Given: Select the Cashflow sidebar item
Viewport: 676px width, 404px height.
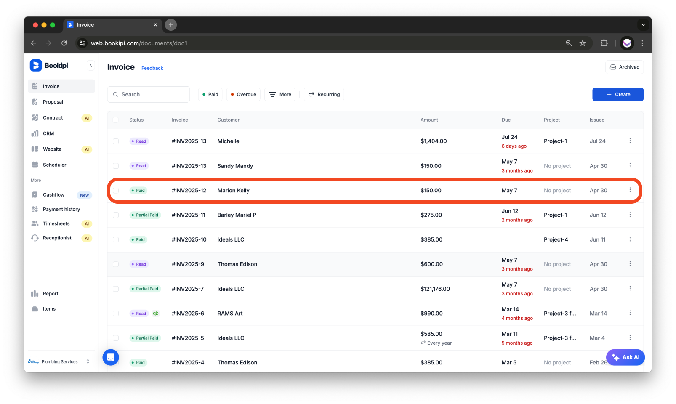Looking at the screenshot, I should click(53, 194).
